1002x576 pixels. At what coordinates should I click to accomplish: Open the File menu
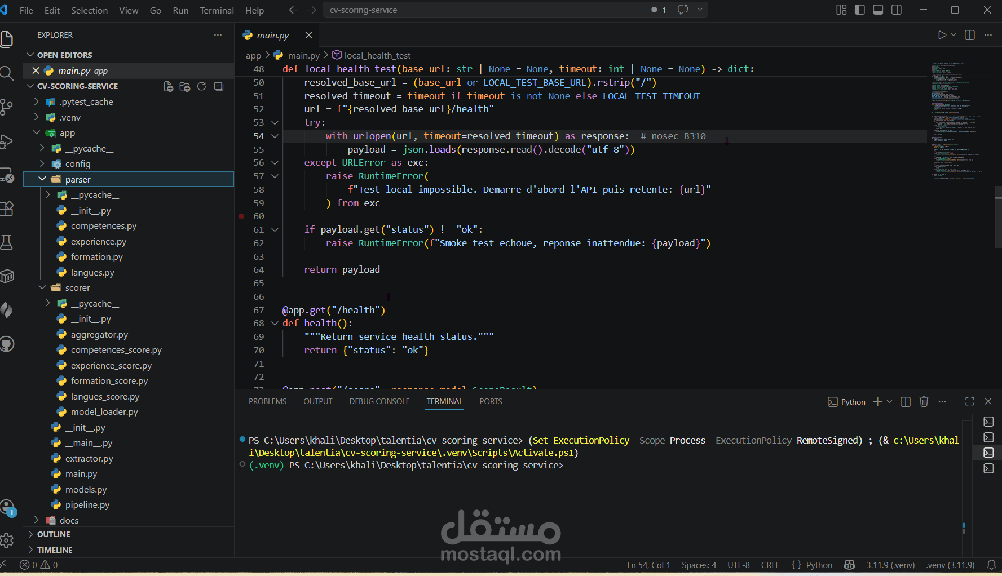26,10
